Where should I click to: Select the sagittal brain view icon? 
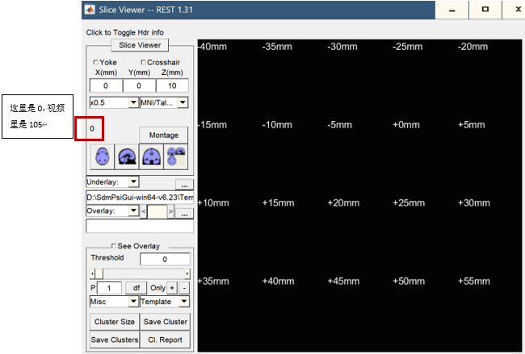tap(126, 156)
